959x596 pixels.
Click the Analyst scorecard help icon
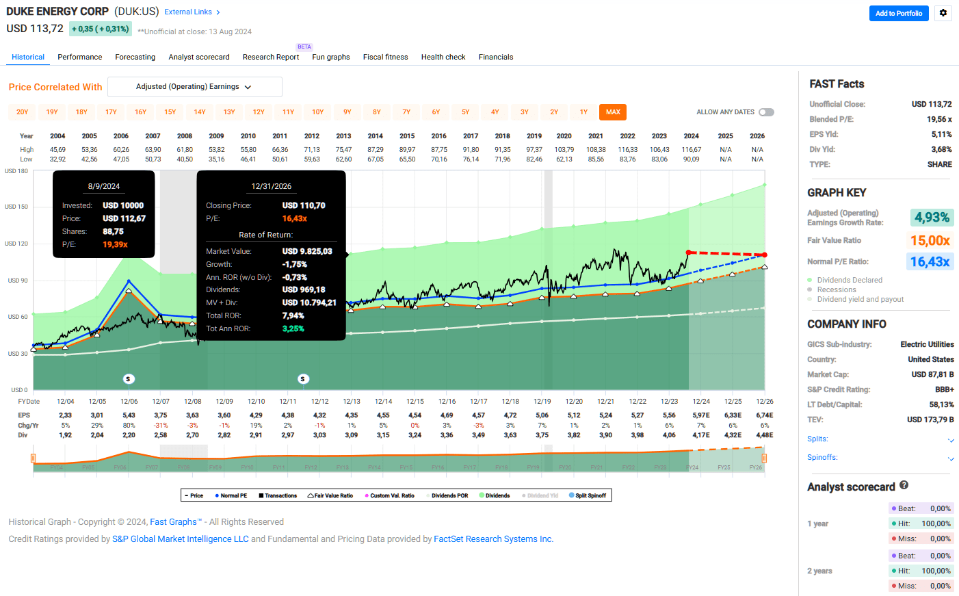click(x=904, y=487)
